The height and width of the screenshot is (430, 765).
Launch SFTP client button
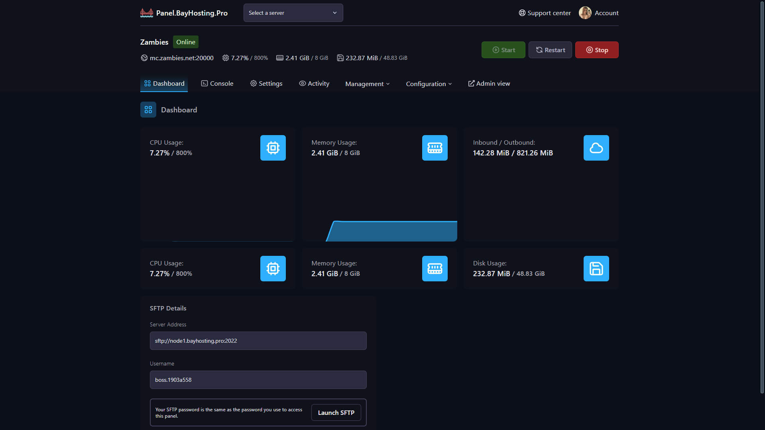pos(336,412)
